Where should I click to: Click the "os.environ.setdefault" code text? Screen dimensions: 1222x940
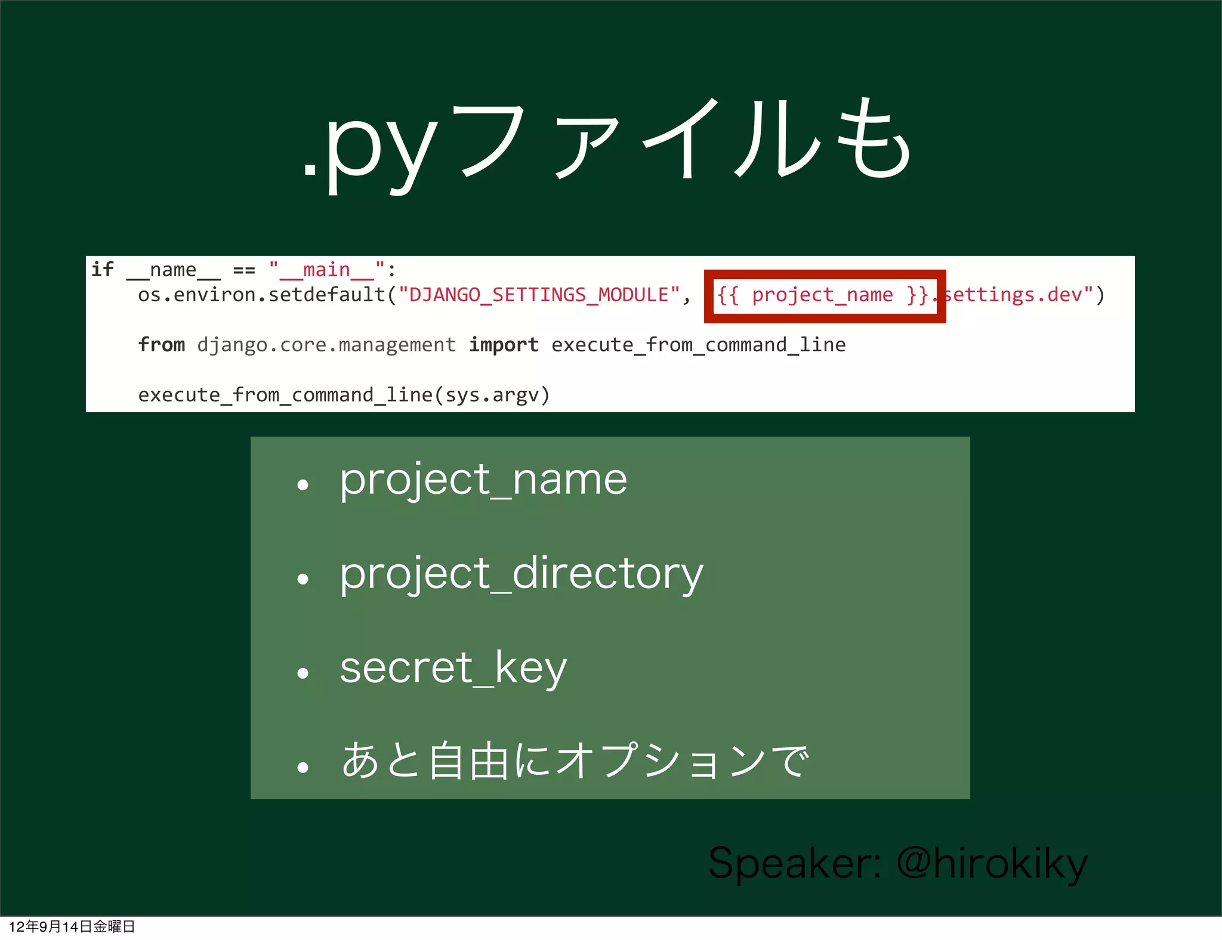point(261,295)
